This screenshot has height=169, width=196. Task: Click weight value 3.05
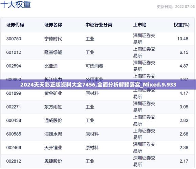pyautogui.click(x=184, y=107)
